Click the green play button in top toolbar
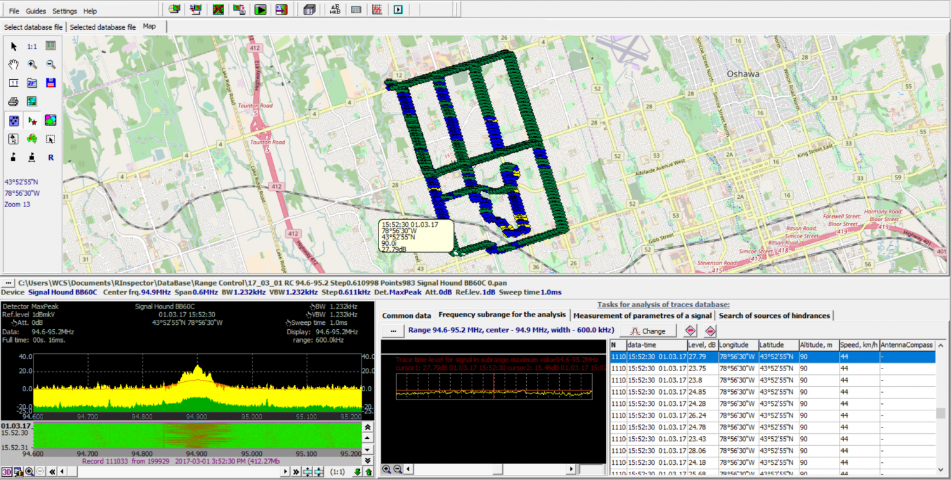Screen dimensions: 951x480 (260, 9)
